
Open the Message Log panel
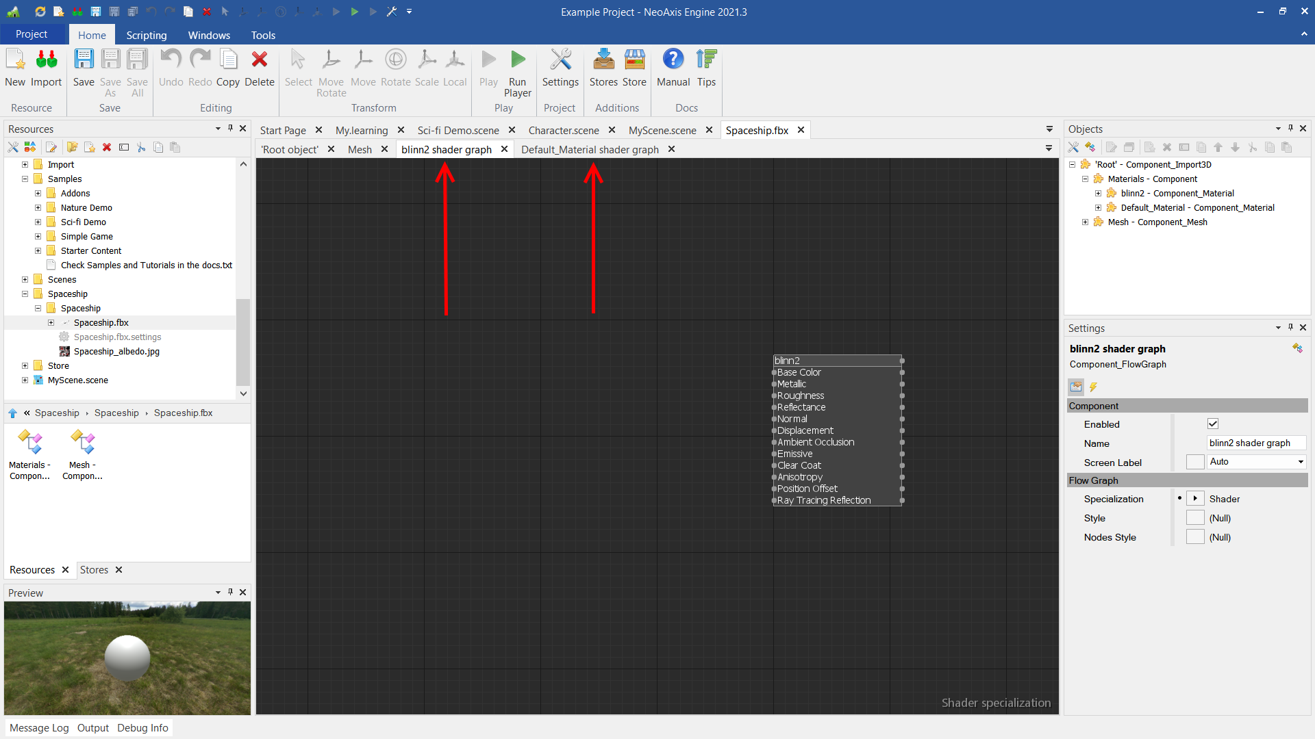pos(39,727)
